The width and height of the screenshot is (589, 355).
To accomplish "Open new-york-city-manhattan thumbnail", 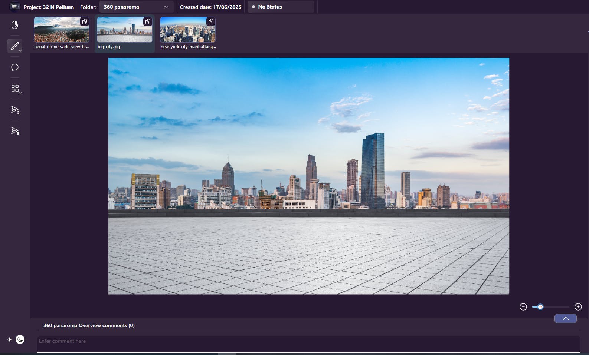I will tap(188, 30).
